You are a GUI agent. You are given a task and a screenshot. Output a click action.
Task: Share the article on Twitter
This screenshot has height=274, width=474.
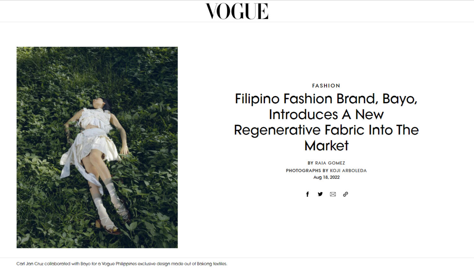coord(320,194)
